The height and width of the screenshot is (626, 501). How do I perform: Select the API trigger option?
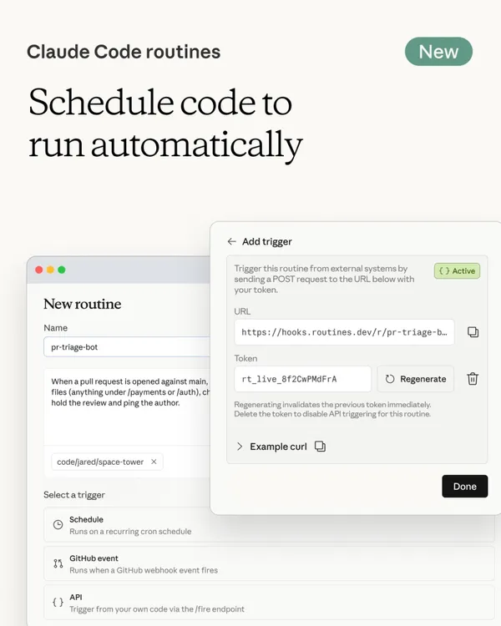tap(269, 602)
